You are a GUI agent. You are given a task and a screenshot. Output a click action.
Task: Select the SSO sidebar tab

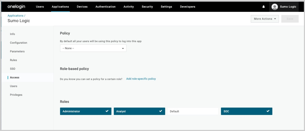[x=13, y=69]
